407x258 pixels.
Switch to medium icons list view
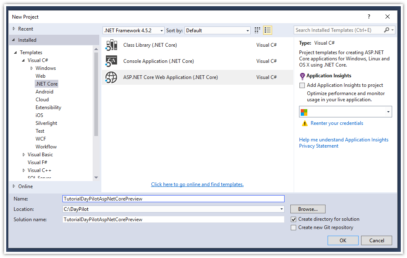click(267, 30)
